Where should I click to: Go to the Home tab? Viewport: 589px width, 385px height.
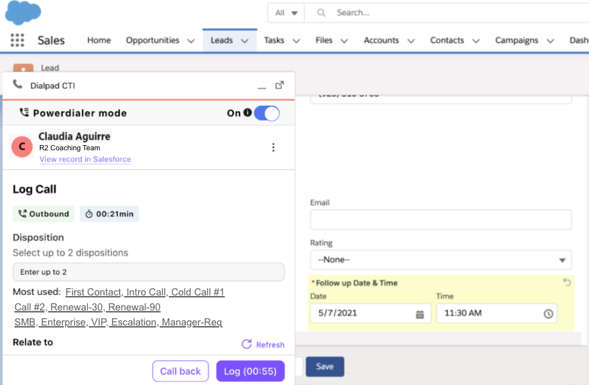point(99,40)
